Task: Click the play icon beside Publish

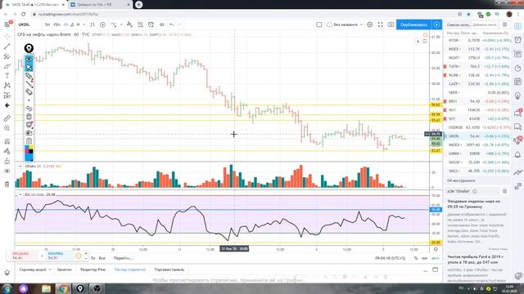Action: [436, 24]
